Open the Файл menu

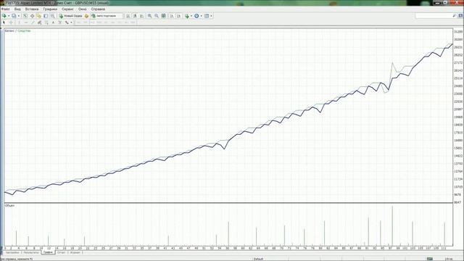6,9
